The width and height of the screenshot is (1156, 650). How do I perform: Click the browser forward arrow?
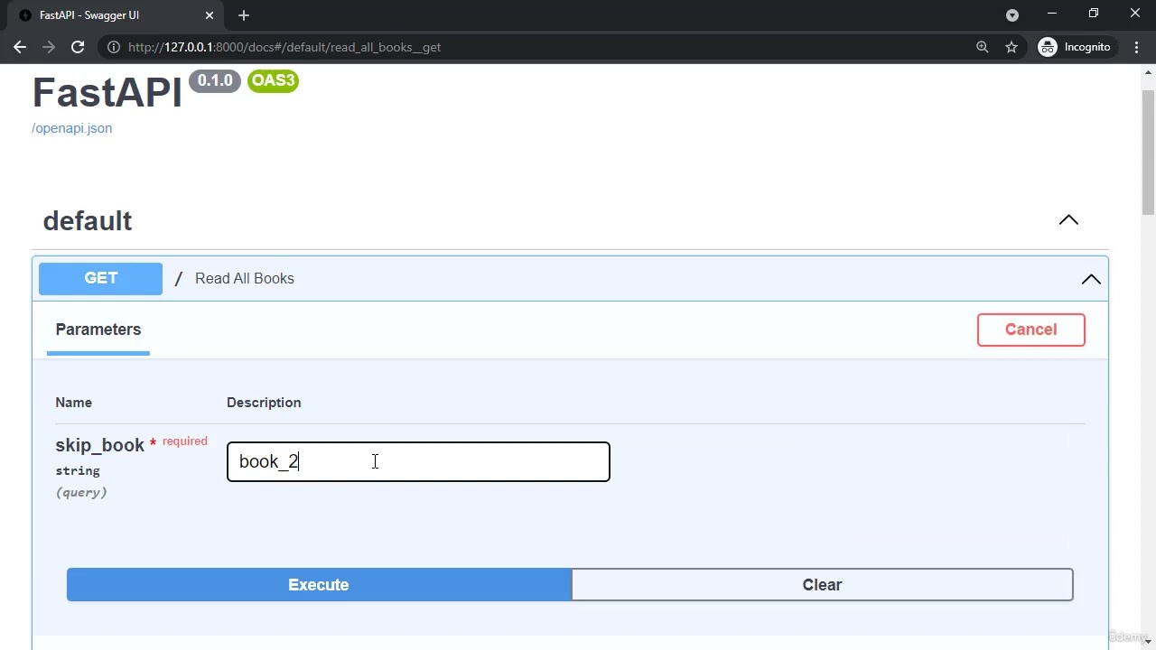(49, 47)
